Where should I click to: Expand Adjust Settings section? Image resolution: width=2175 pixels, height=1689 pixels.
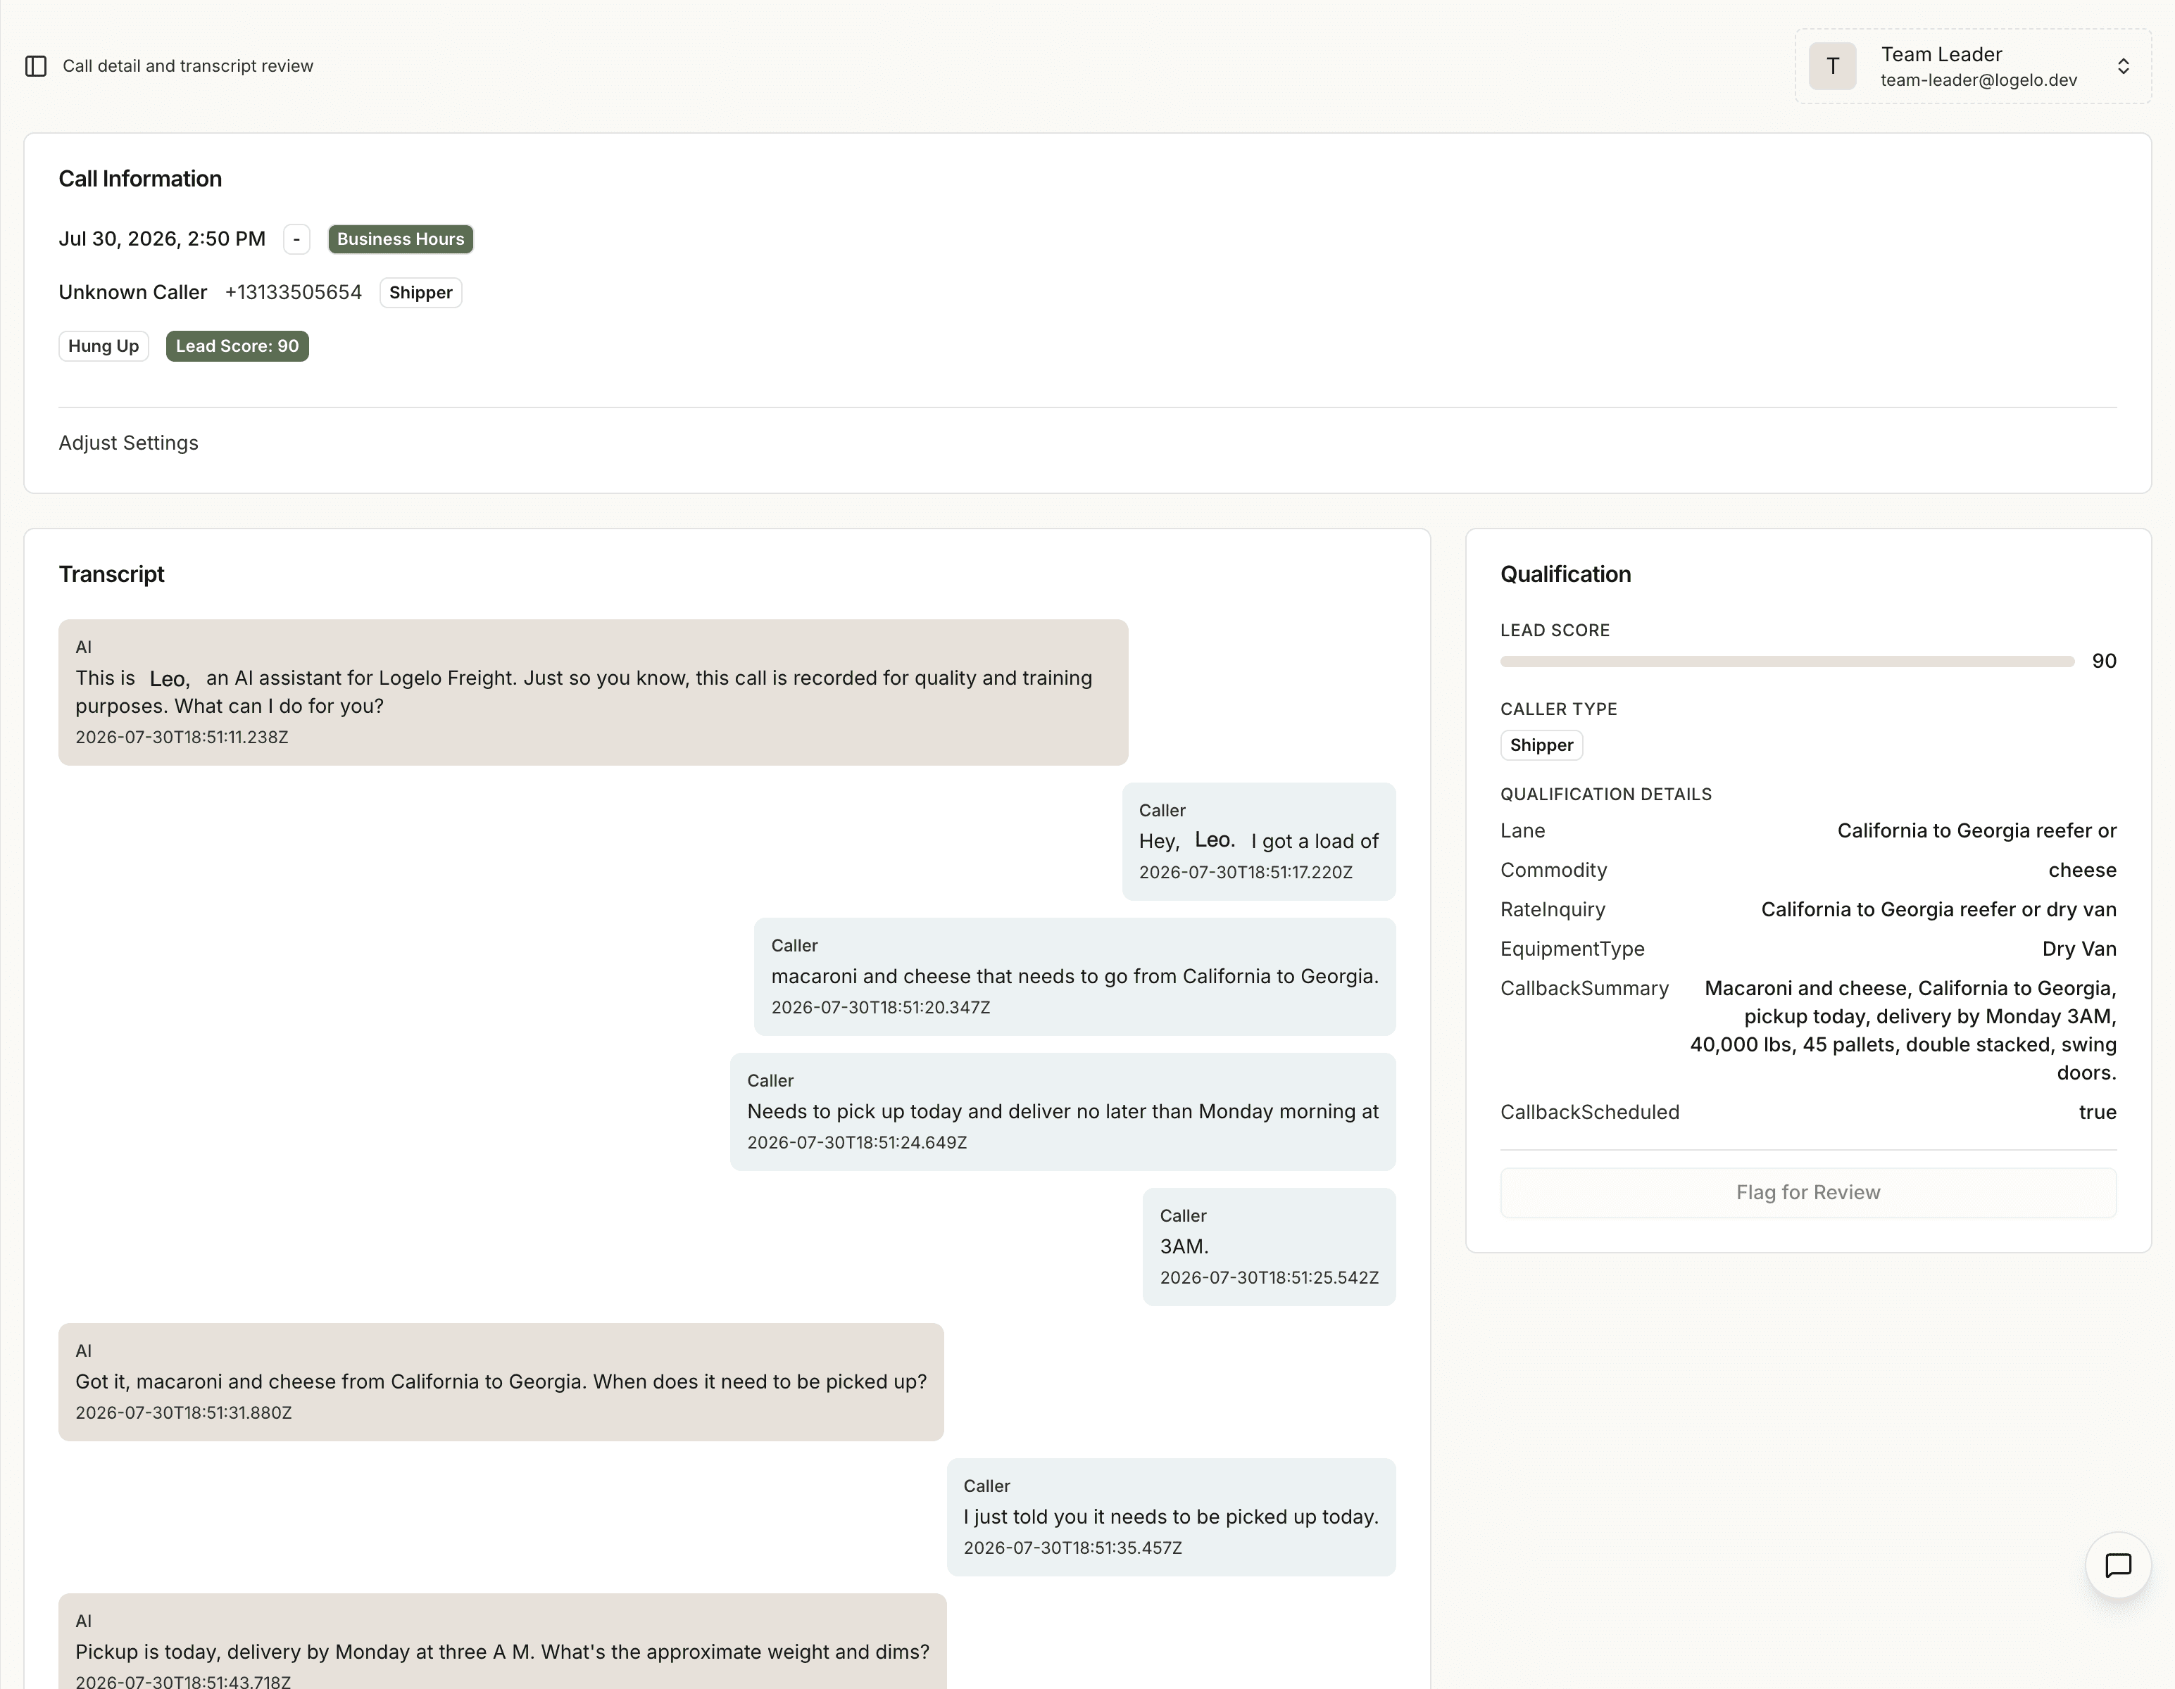pos(128,443)
